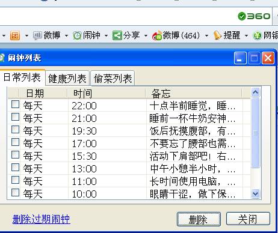The height and width of the screenshot is (233, 278).
Task: Check the 21:00 alarm checkbox
Action: pyautogui.click(x=15, y=117)
